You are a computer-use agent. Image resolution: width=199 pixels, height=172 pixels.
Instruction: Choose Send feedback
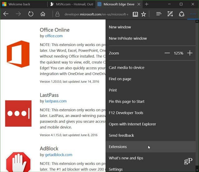point(150,135)
